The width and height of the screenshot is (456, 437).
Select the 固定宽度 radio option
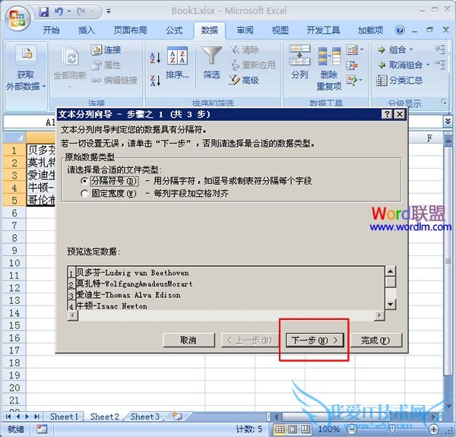(84, 193)
